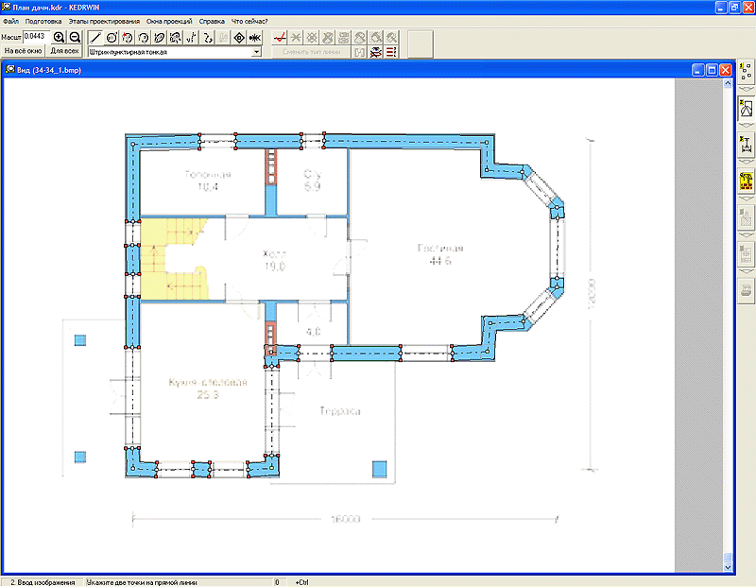The image size is (756, 587).
Task: Click the red lines list icon
Action: 391,52
